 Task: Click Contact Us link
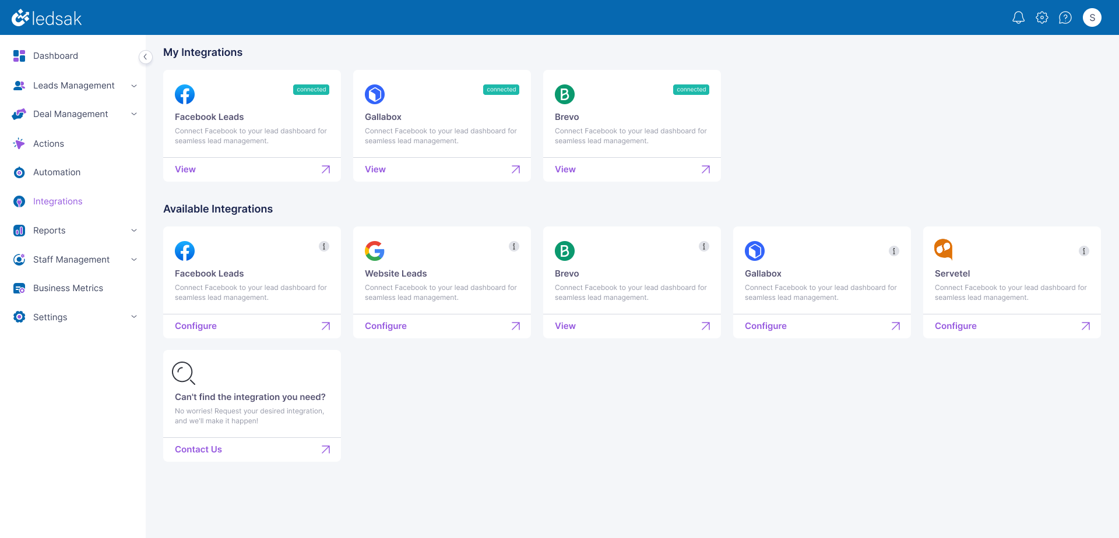(198, 449)
